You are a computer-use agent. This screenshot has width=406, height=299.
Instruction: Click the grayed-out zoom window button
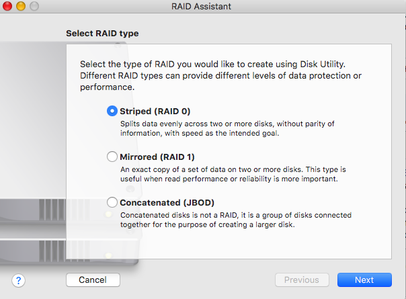(34, 7)
